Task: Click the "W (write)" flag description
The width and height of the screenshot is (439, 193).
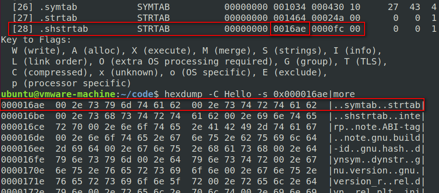Action: coord(36,50)
